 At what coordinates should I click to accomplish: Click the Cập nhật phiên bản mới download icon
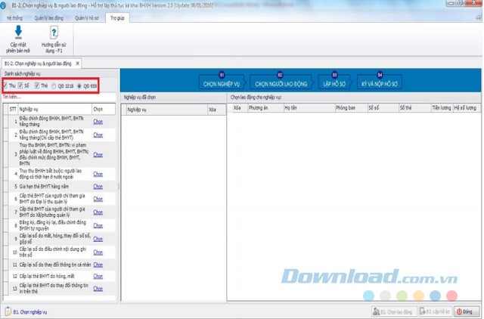[x=19, y=32]
